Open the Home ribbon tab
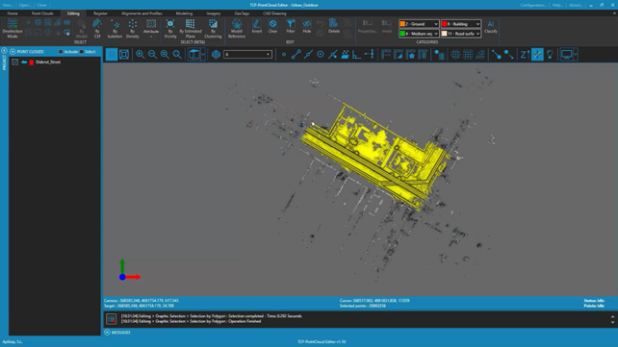 pyautogui.click(x=13, y=13)
